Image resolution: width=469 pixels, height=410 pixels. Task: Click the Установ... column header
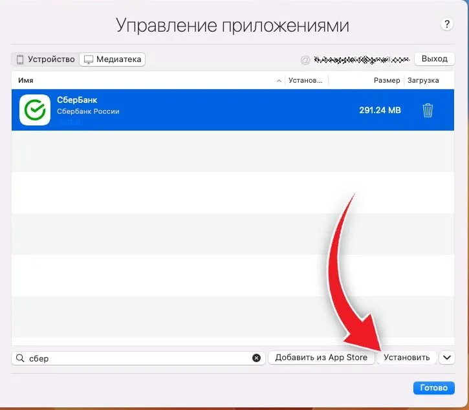click(x=305, y=80)
